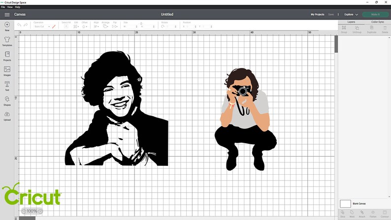Select the crouching photographer illustration

(246, 119)
